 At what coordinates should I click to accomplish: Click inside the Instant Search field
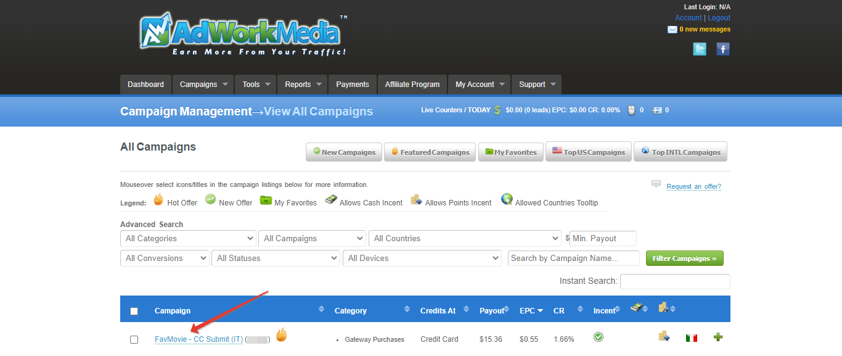coord(674,281)
